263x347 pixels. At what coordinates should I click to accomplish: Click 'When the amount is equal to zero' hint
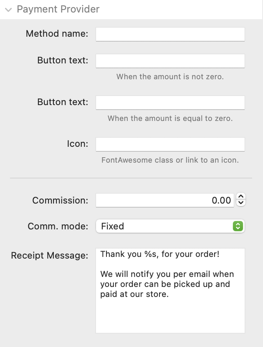pyautogui.click(x=170, y=118)
